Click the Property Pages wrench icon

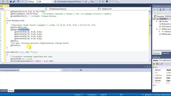pos(161,64)
